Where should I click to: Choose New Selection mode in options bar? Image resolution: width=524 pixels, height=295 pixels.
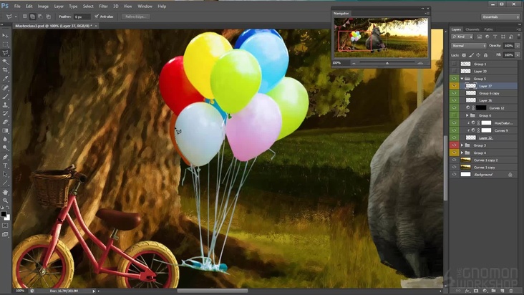(25, 16)
